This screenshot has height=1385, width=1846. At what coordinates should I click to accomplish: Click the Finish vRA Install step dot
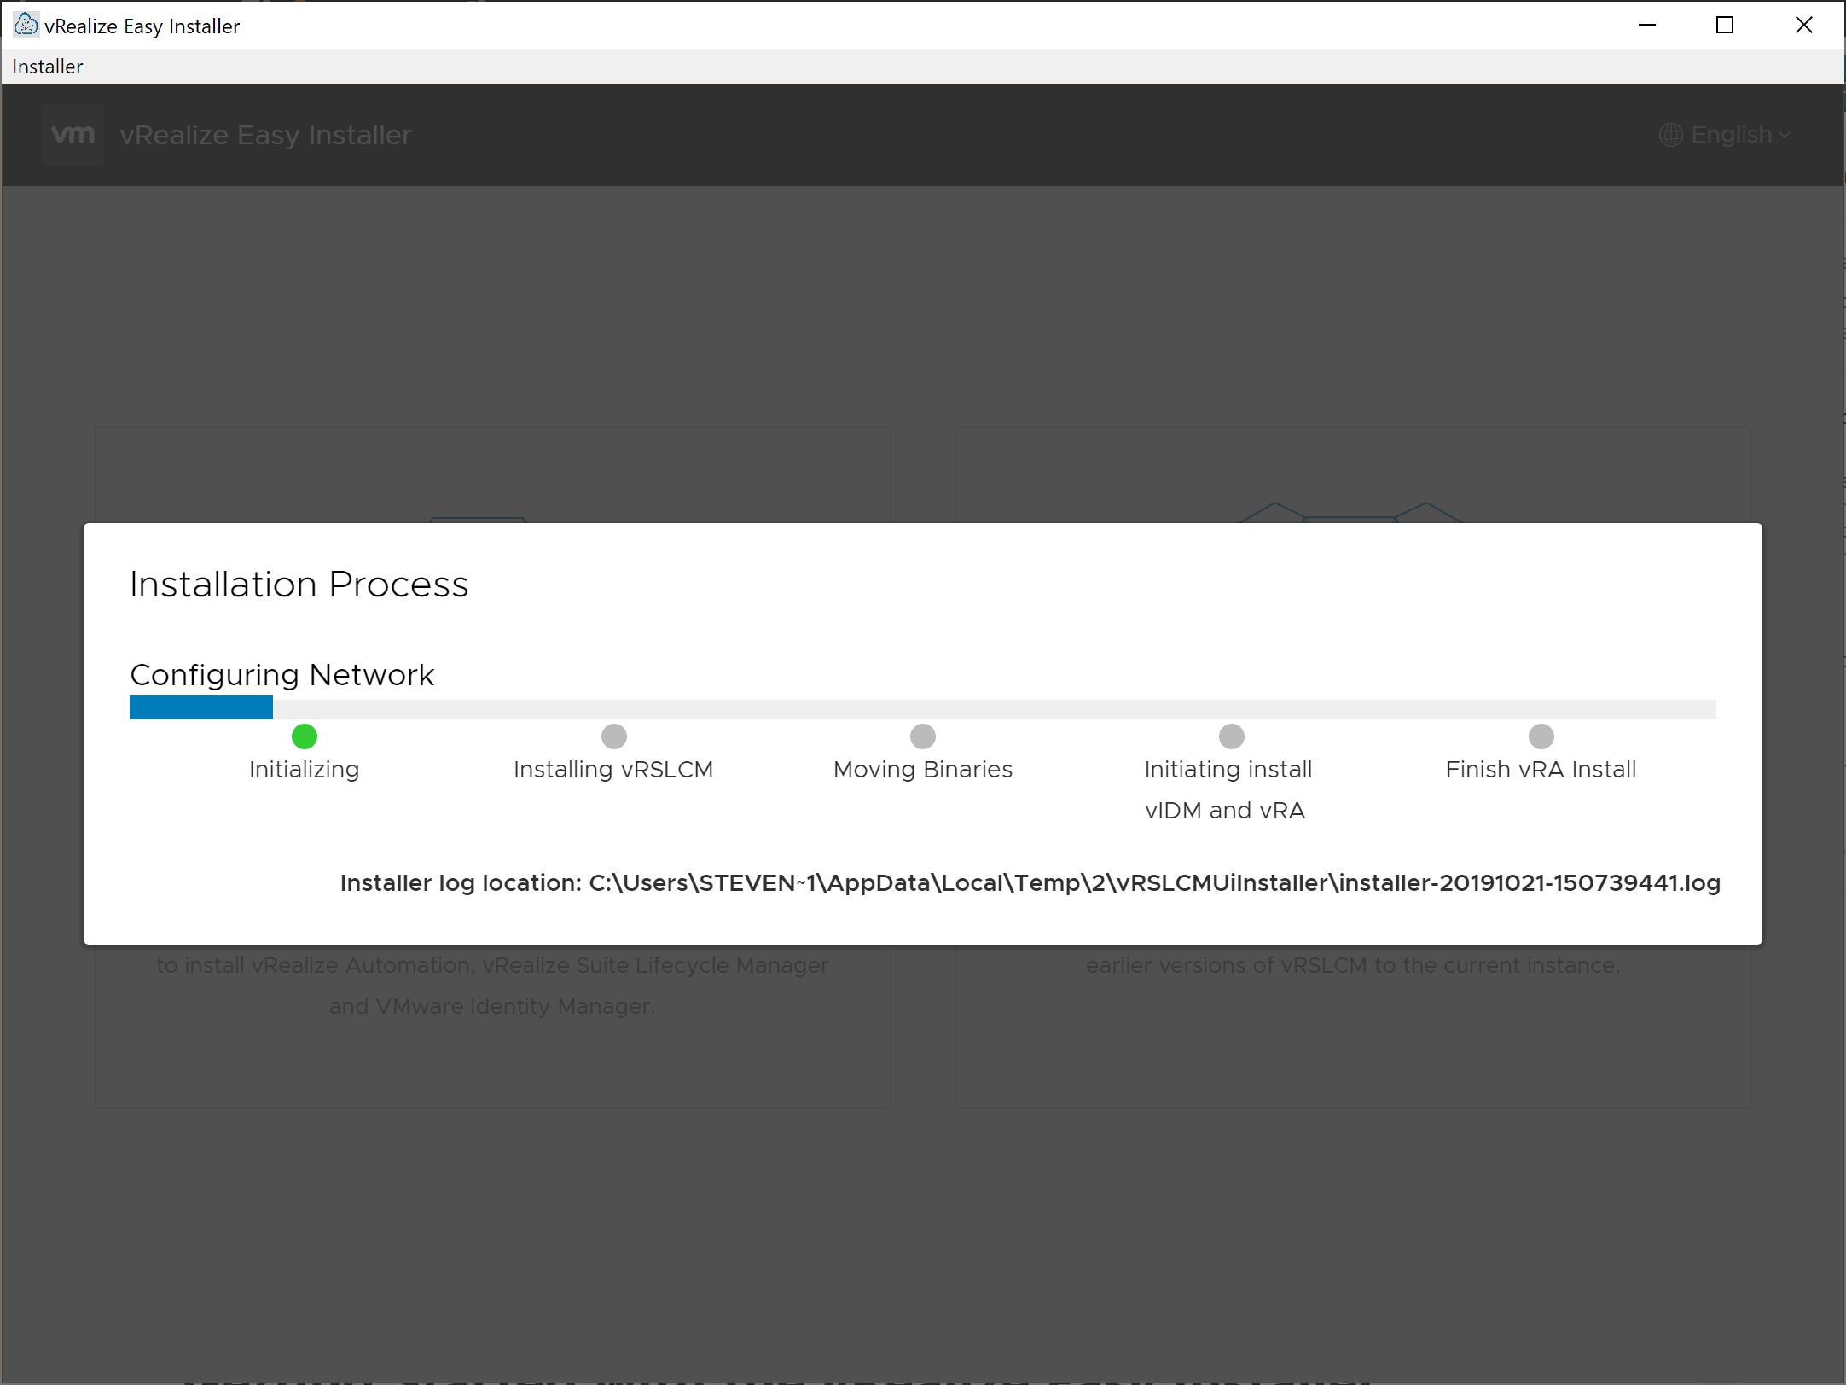1541,736
